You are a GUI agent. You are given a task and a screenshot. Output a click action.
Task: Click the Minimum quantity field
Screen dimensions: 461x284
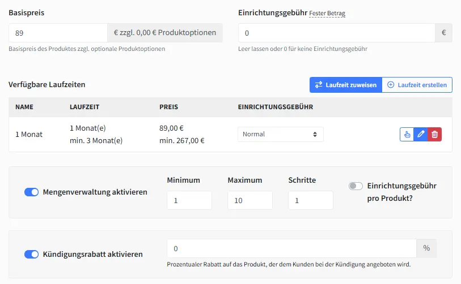tap(189, 200)
